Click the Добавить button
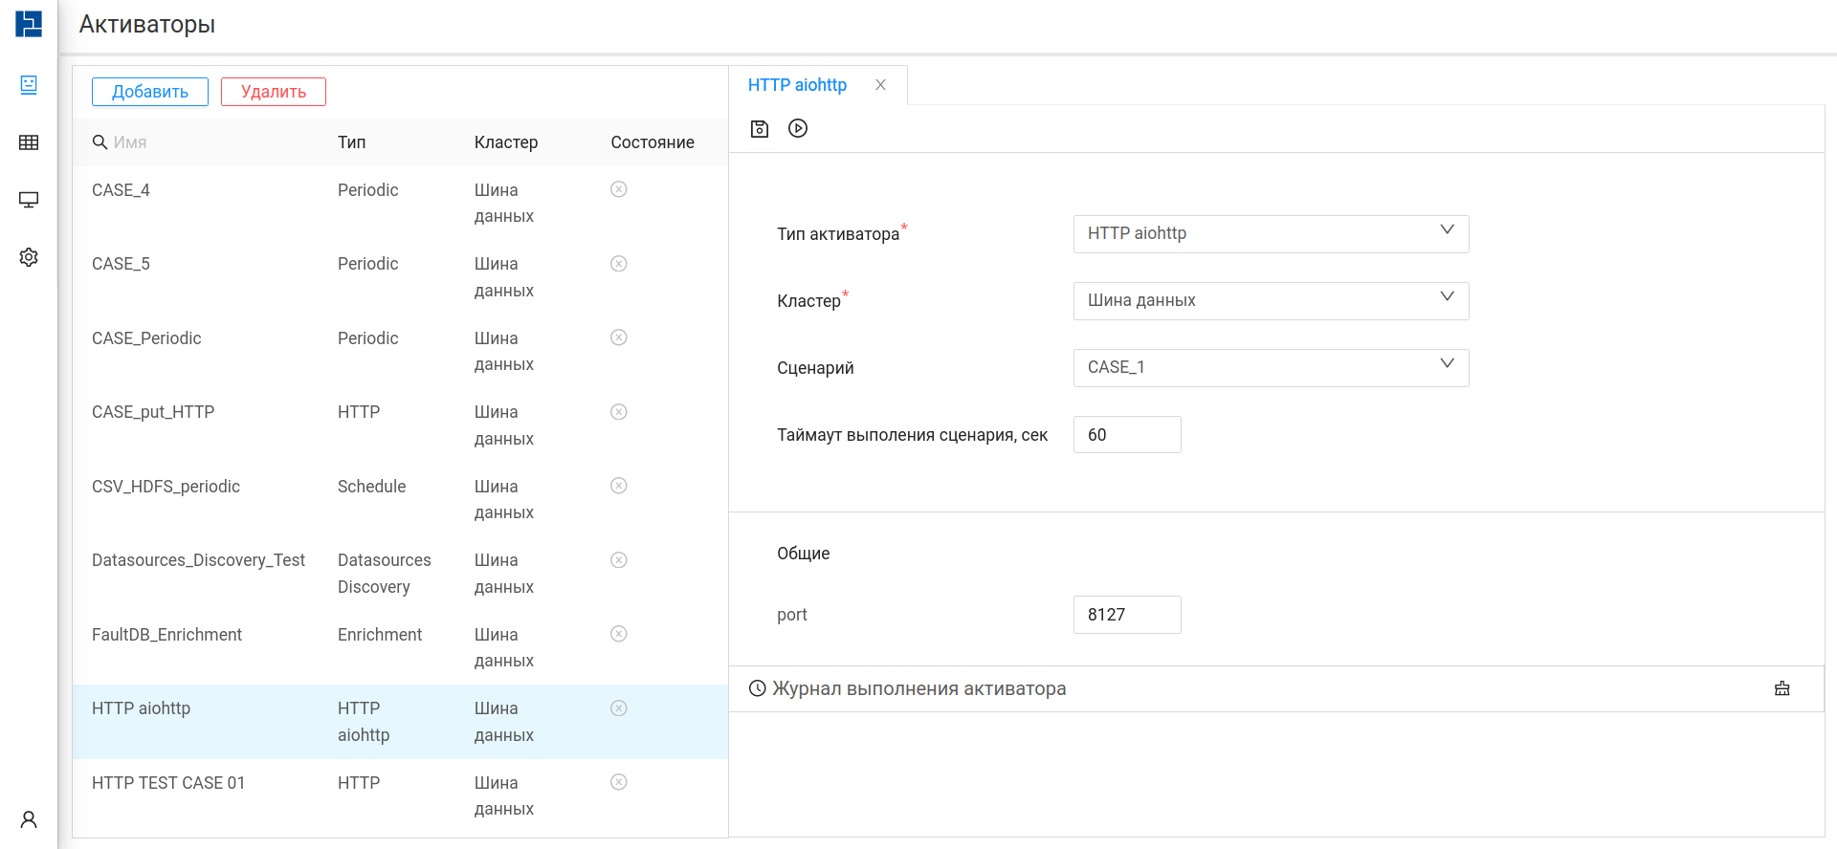Viewport: 1837px width, 849px height. click(150, 92)
